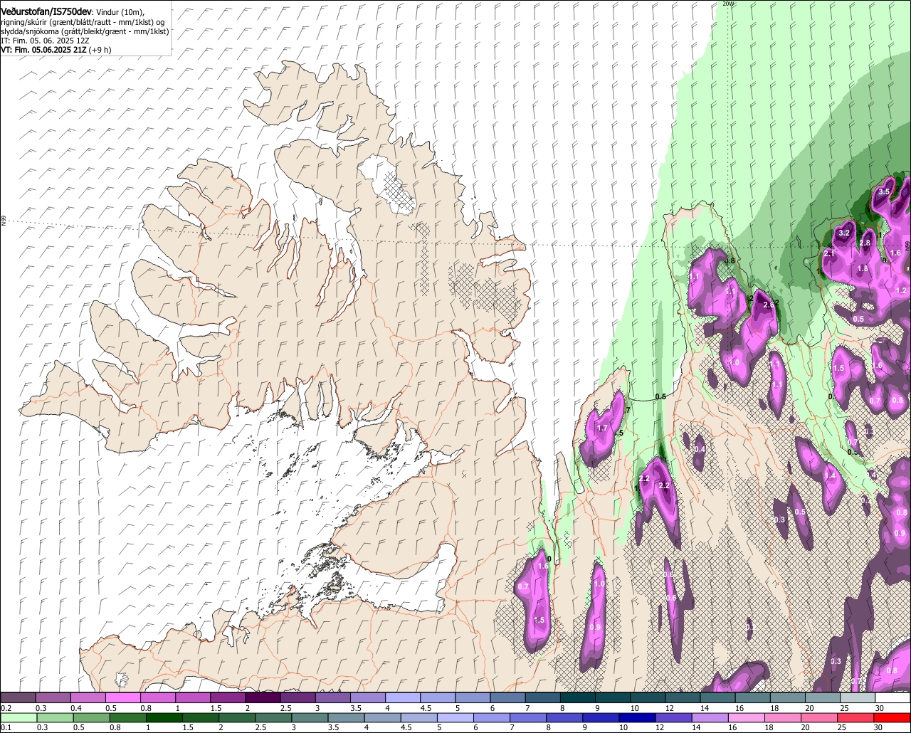Click the 'VT: Fim. 05.06.2025 21Z (+9 h)' line
This screenshot has height=733, width=911.
[56, 50]
